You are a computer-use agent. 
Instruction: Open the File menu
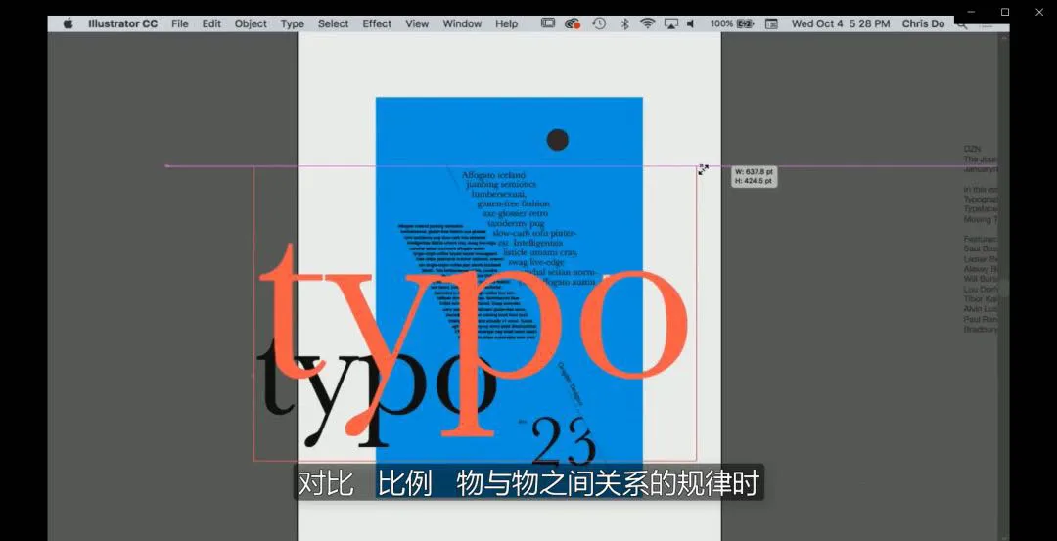pos(180,23)
